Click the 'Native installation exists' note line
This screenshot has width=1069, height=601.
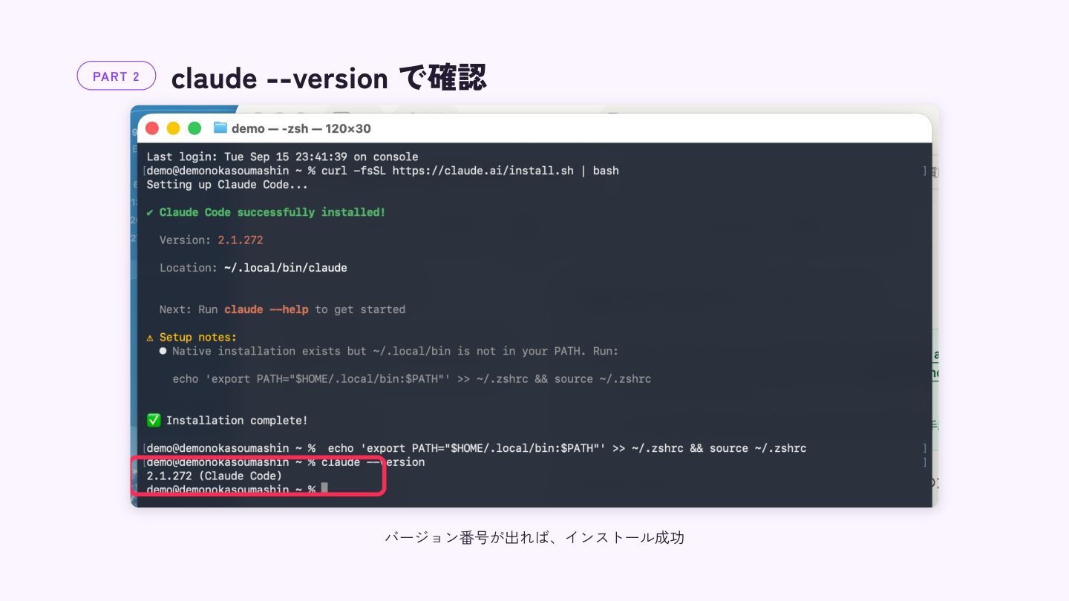tap(389, 351)
